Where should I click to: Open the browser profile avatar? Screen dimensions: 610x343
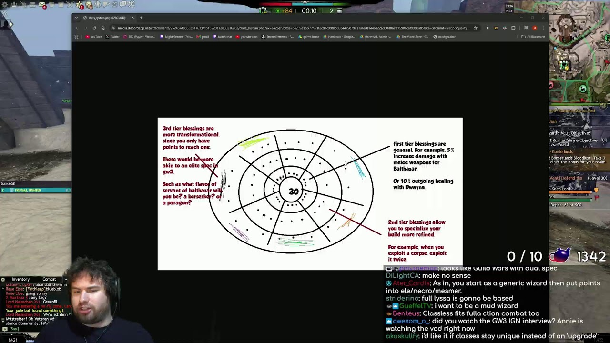point(535,28)
